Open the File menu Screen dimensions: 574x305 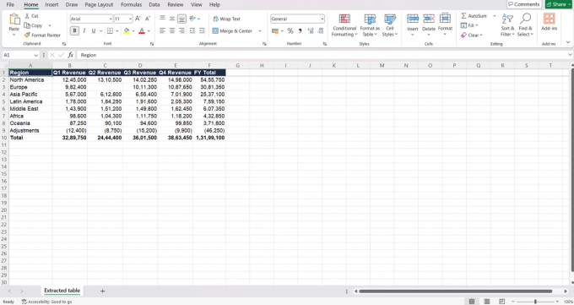click(x=11, y=4)
